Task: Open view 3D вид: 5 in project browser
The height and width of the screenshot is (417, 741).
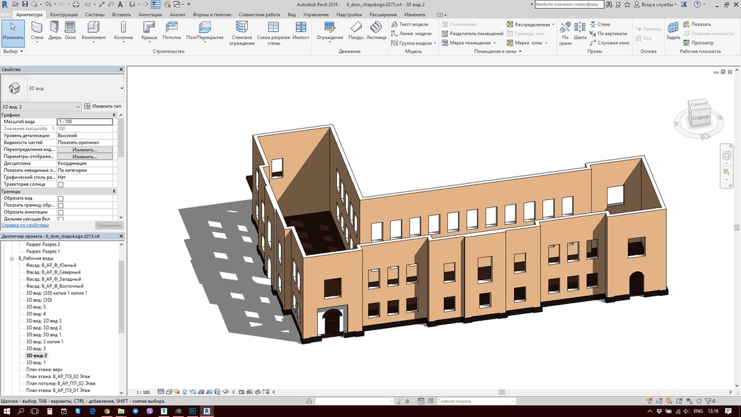Action: (x=36, y=307)
